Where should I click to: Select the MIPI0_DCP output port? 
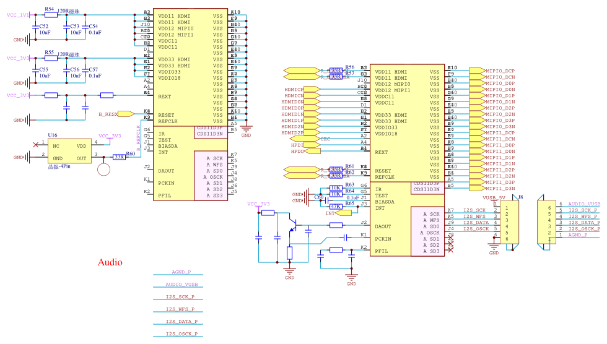pyautogui.click(x=493, y=71)
